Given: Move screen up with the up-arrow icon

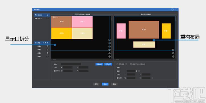Looking at the screenshot, I should click(x=45, y=43).
